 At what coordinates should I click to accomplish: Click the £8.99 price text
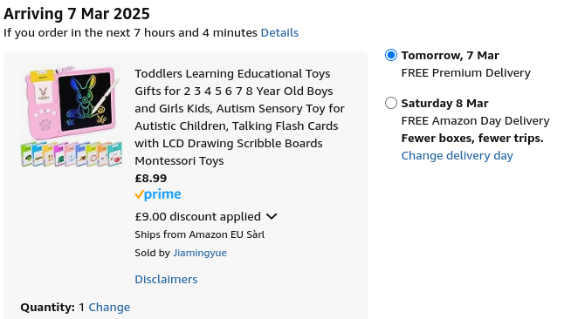pyautogui.click(x=151, y=179)
